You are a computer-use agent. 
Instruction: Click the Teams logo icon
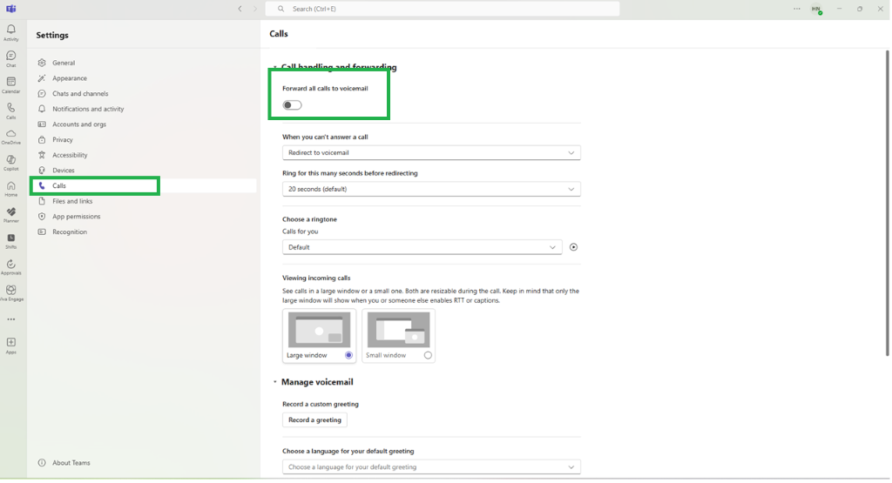coord(10,9)
